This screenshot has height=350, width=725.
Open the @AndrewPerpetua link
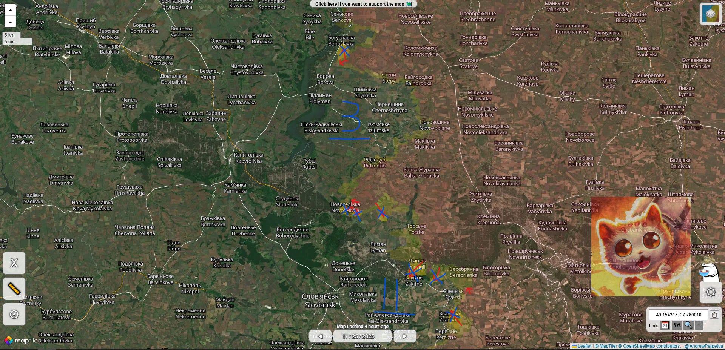(704, 346)
